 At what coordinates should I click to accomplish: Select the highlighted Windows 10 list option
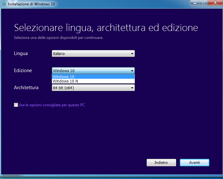pyautogui.click(x=93, y=77)
